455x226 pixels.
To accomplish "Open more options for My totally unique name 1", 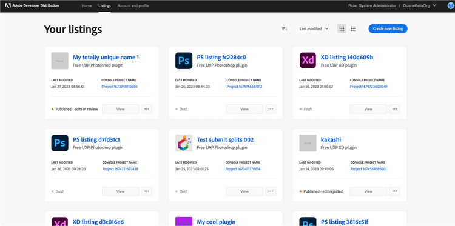I will coord(147,109).
